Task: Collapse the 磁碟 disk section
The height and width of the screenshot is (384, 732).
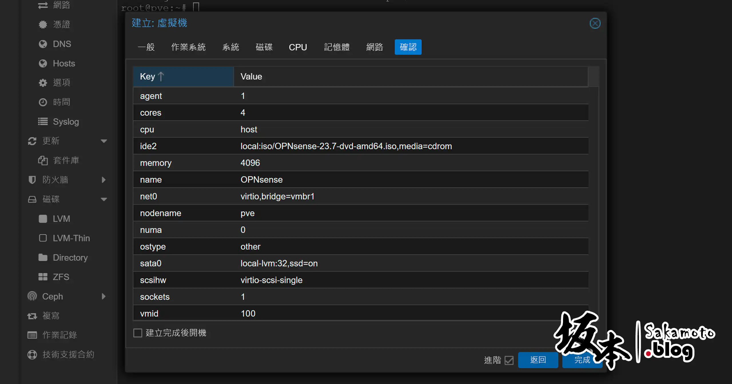Action: click(x=104, y=199)
